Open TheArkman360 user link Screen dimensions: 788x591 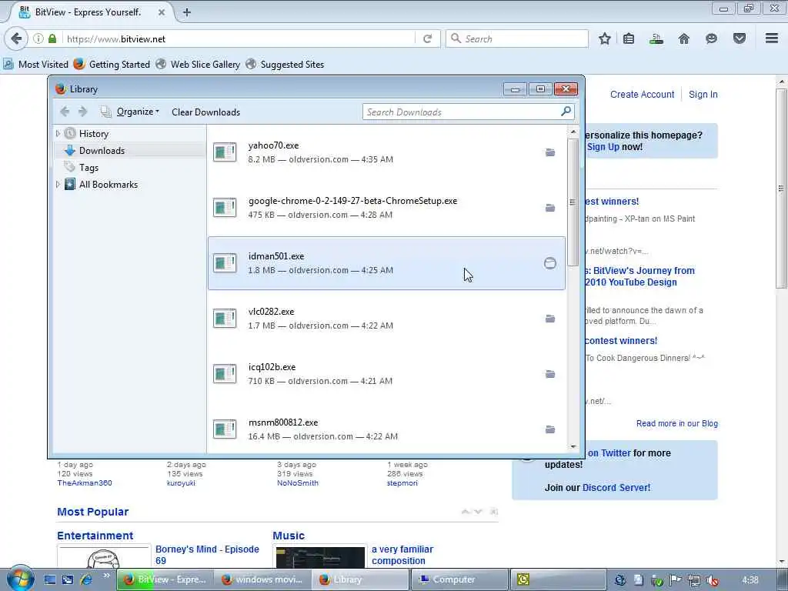85,483
